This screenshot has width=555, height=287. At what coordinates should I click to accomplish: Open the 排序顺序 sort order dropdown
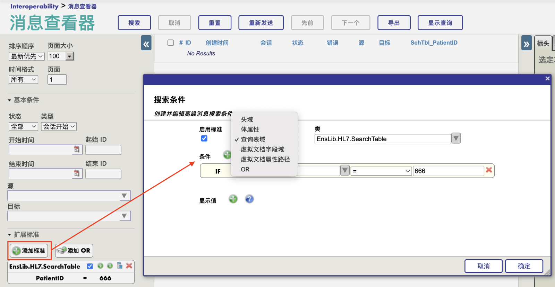pos(27,56)
